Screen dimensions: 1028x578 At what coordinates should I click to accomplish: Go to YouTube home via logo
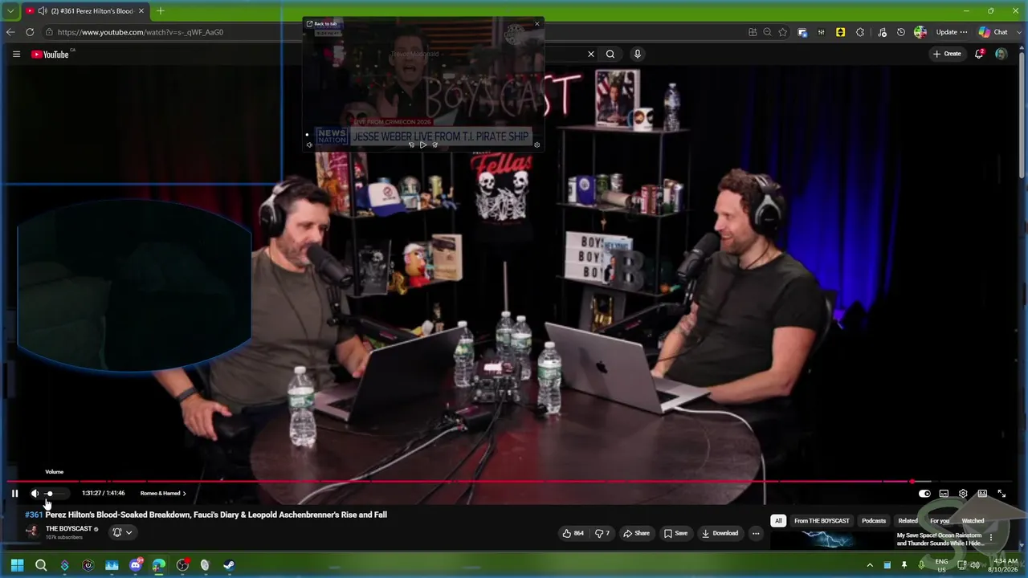pyautogui.click(x=51, y=54)
